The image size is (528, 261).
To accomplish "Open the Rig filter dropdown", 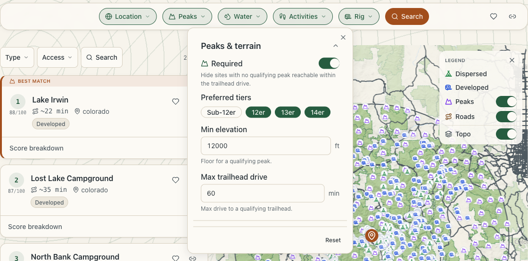I will (359, 16).
